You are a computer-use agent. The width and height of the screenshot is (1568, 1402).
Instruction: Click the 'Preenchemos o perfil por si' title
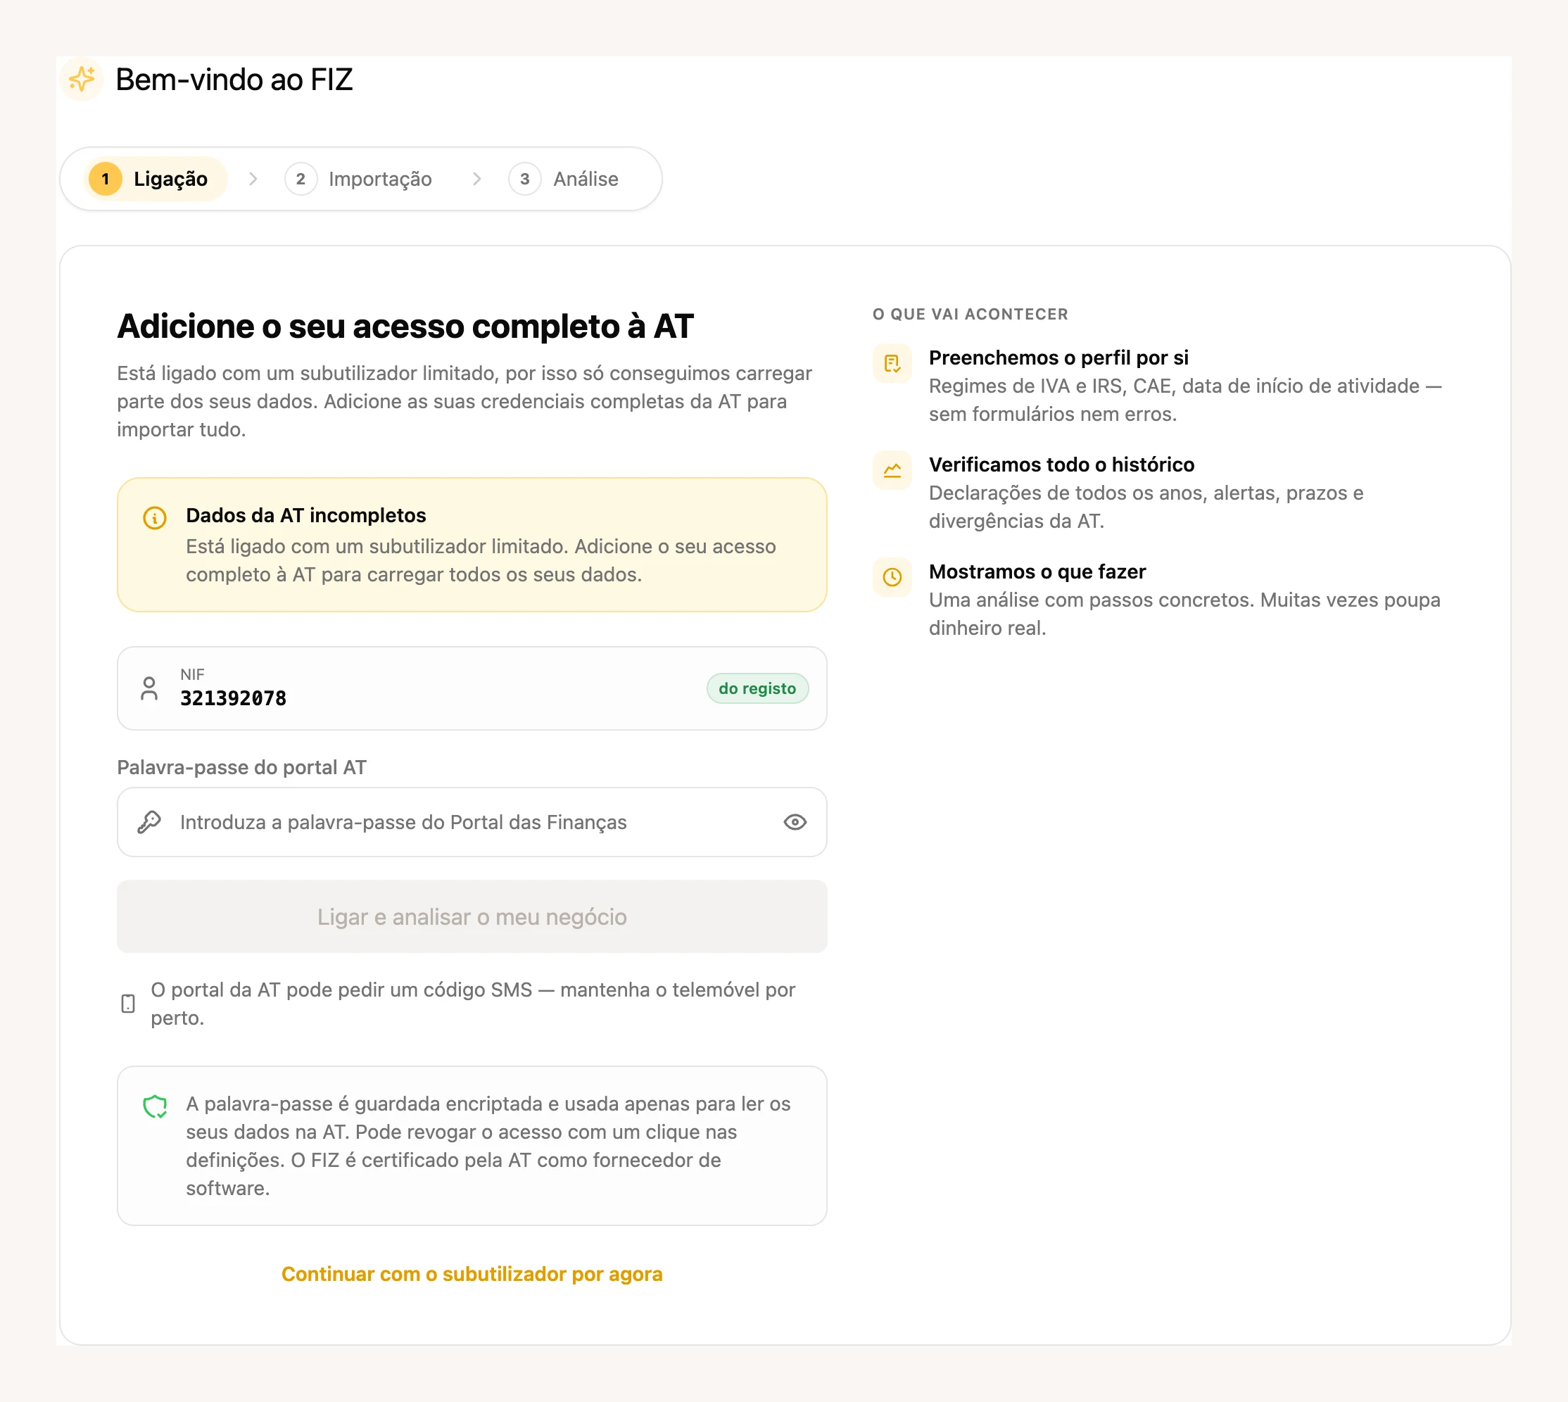tap(1059, 358)
